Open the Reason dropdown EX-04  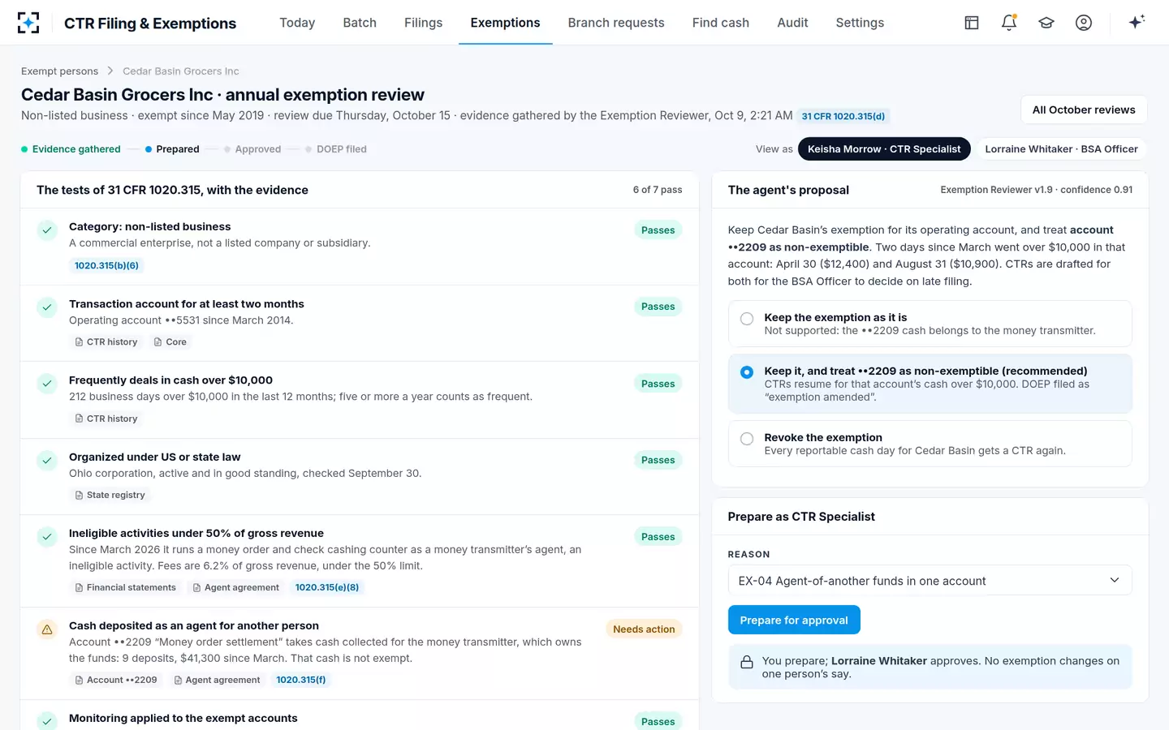(x=930, y=581)
